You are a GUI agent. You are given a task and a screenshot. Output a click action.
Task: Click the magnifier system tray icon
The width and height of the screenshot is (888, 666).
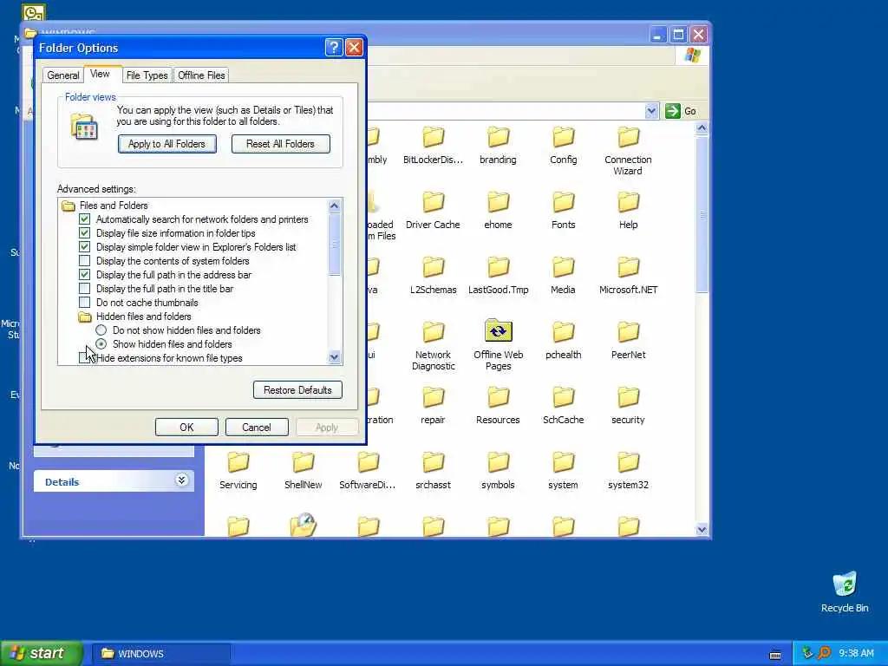click(x=824, y=653)
